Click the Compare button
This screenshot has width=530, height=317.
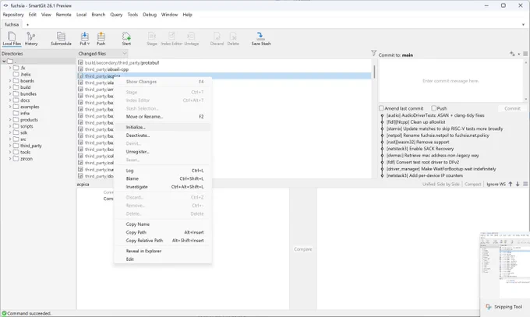[x=303, y=249]
